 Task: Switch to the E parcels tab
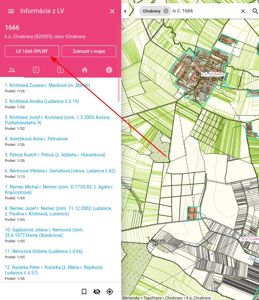click(x=60, y=70)
